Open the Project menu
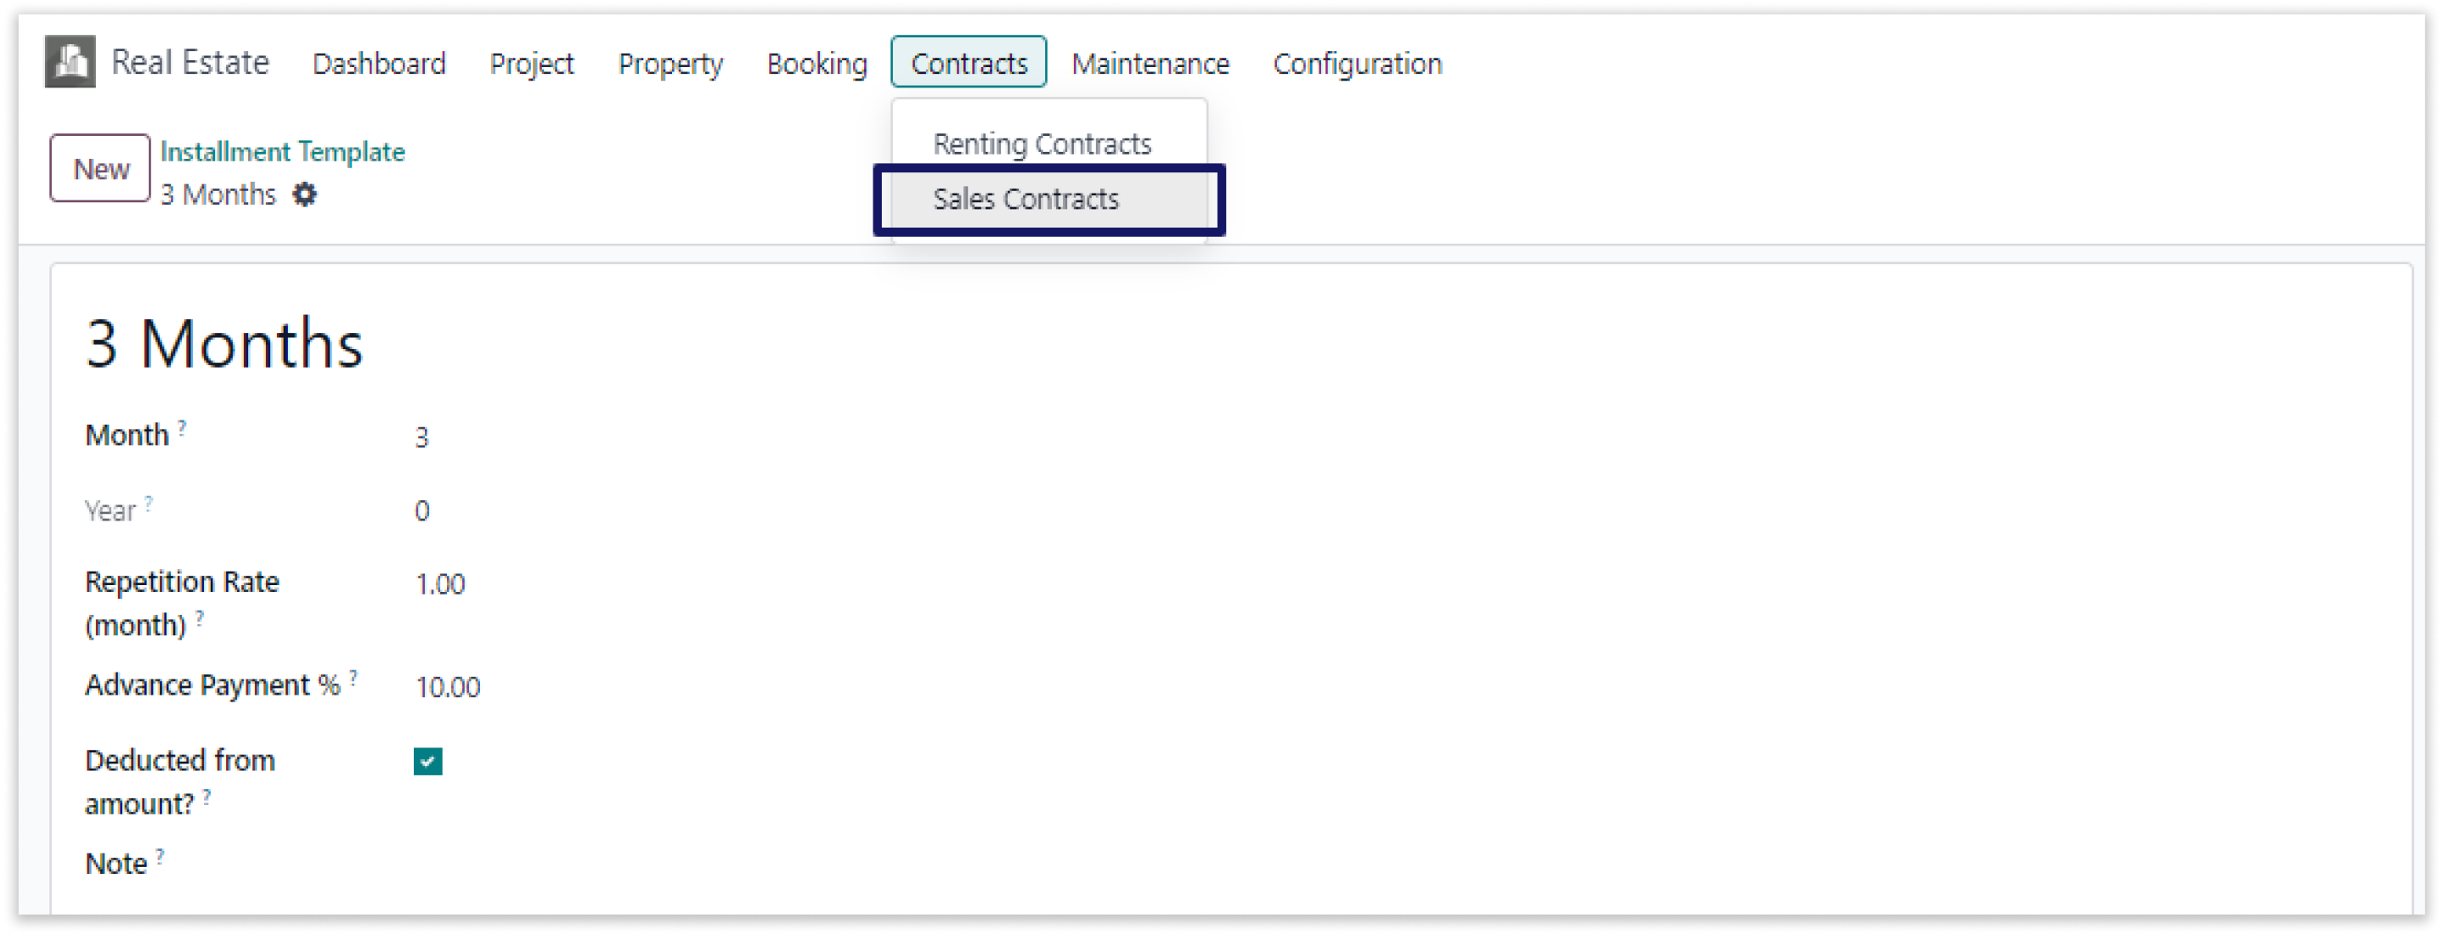This screenshot has width=2441, height=935. [532, 64]
